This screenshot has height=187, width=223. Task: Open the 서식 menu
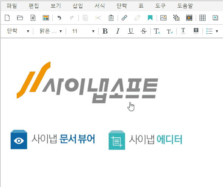click(x=100, y=6)
